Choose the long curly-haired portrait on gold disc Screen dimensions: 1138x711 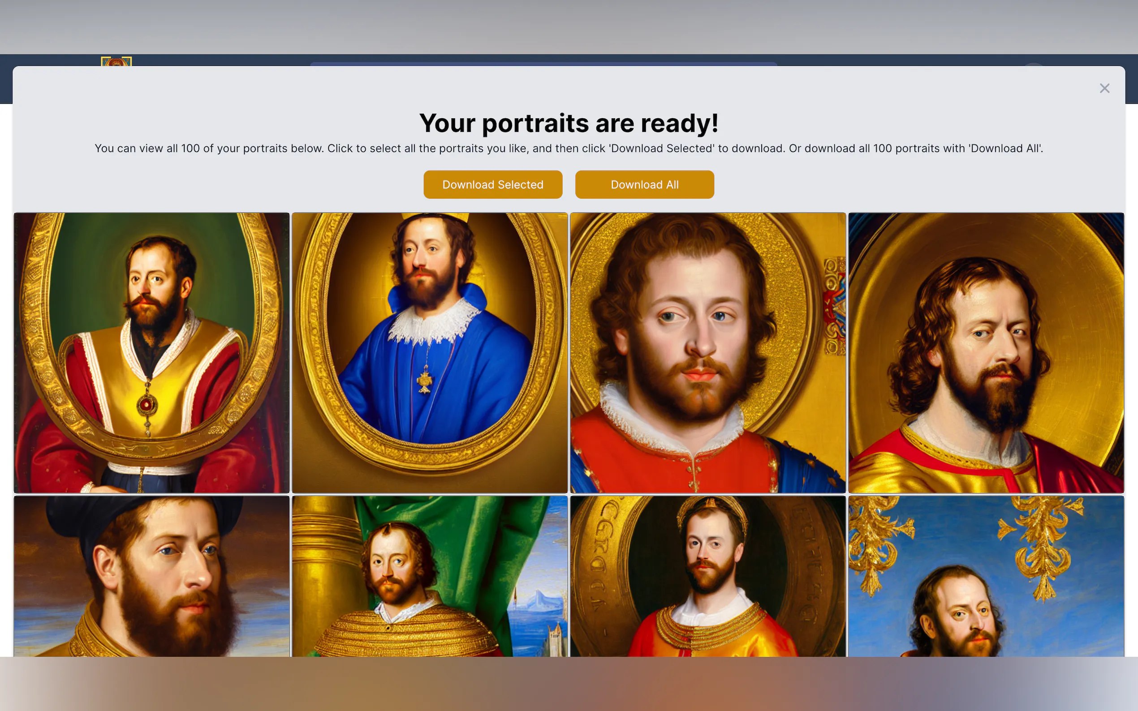986,353
